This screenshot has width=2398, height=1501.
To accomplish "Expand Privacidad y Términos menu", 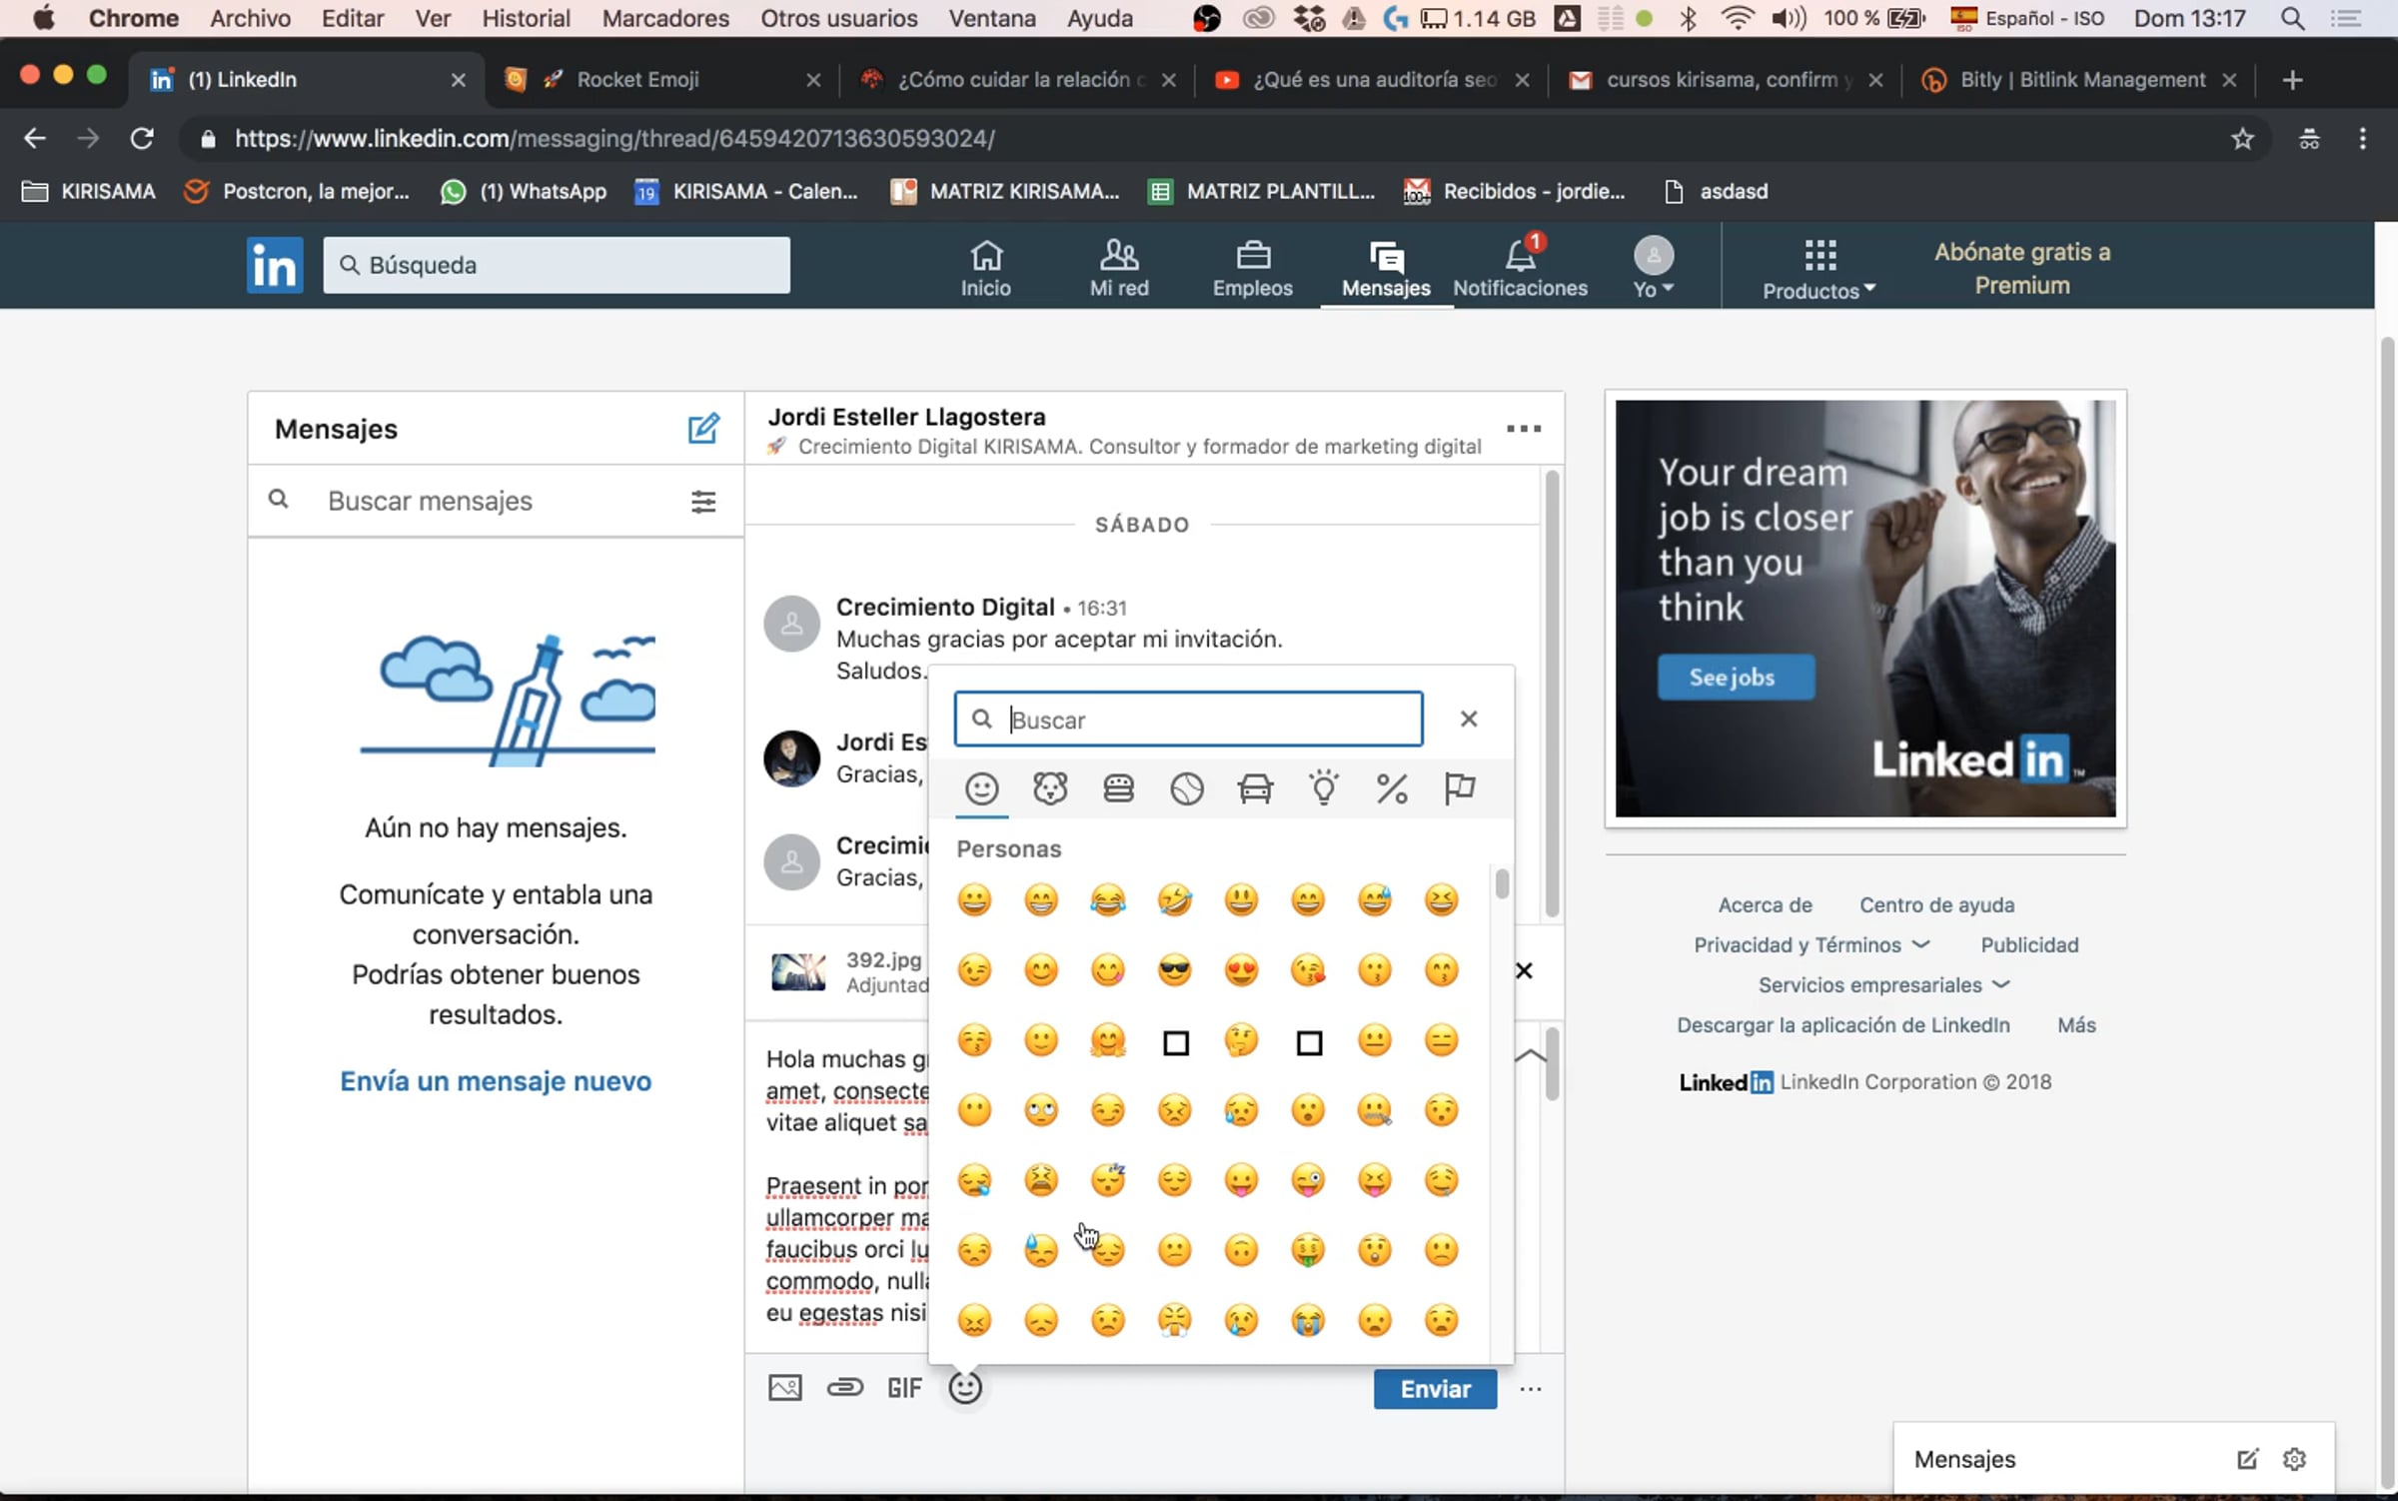I will 1810,944.
